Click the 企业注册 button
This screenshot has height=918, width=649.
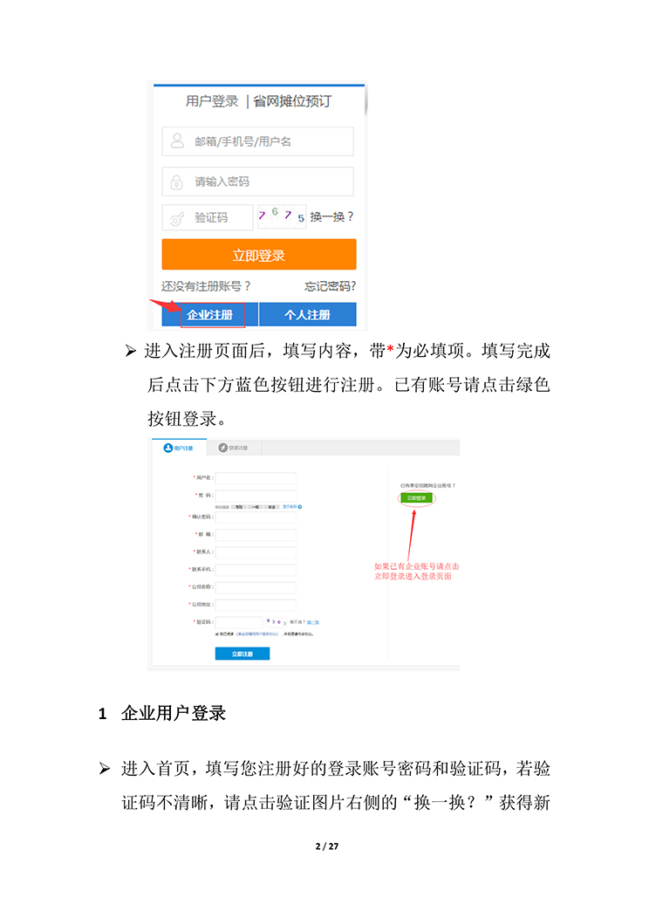click(x=210, y=314)
